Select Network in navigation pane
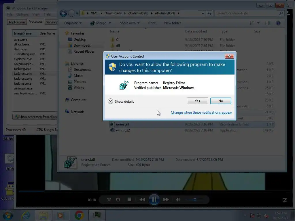Viewport: 295px width, 221px height. point(77,112)
